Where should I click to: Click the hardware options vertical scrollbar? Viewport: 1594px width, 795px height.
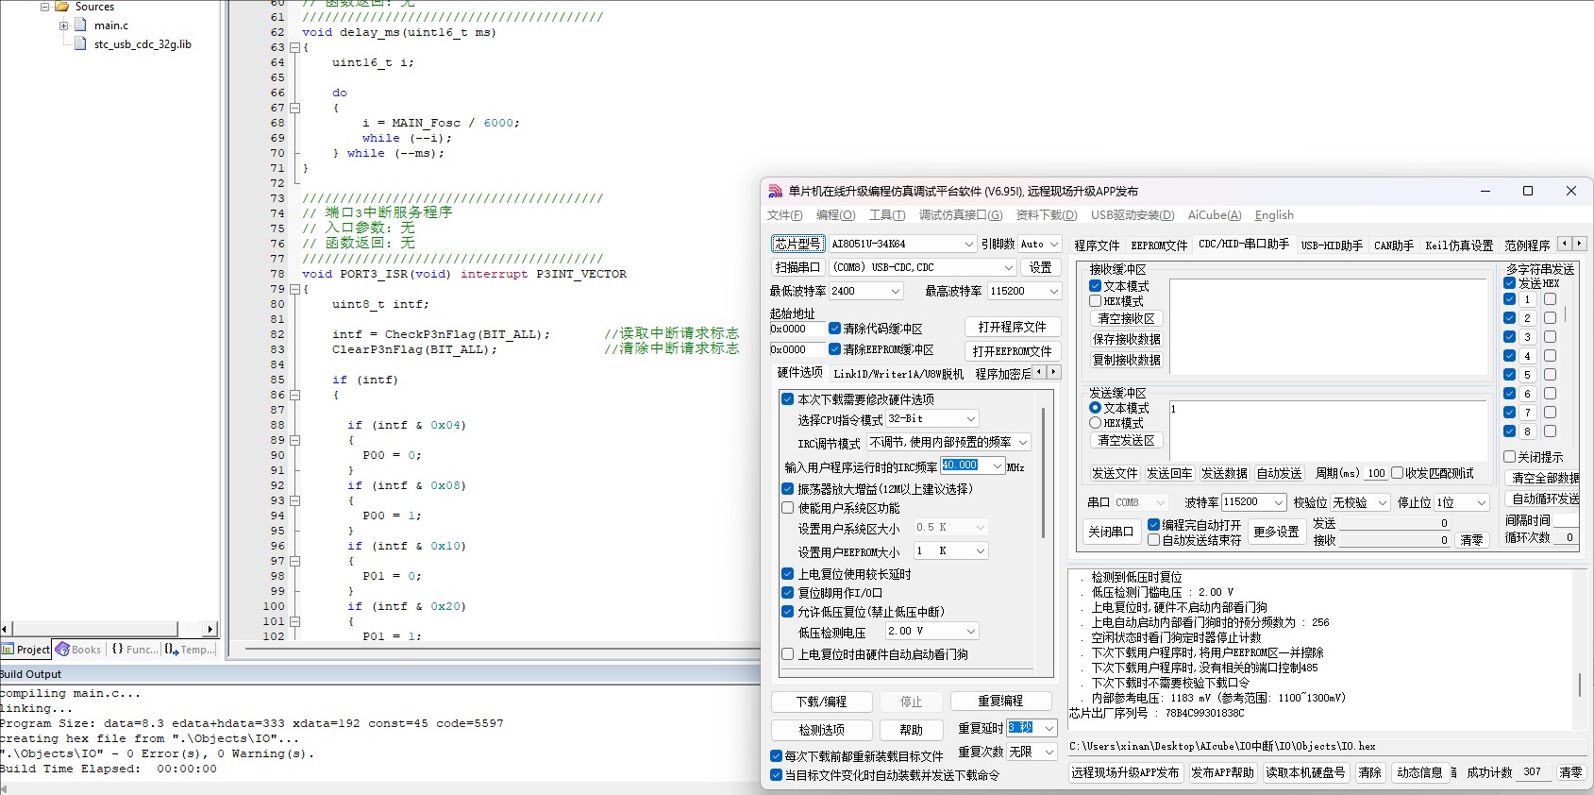[1043, 472]
